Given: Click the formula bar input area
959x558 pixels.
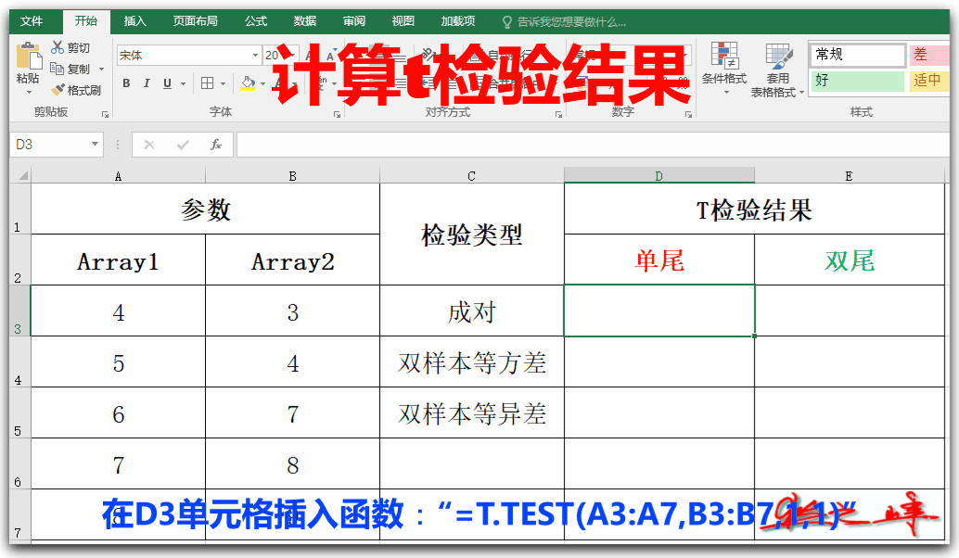Looking at the screenshot, I should point(592,145).
